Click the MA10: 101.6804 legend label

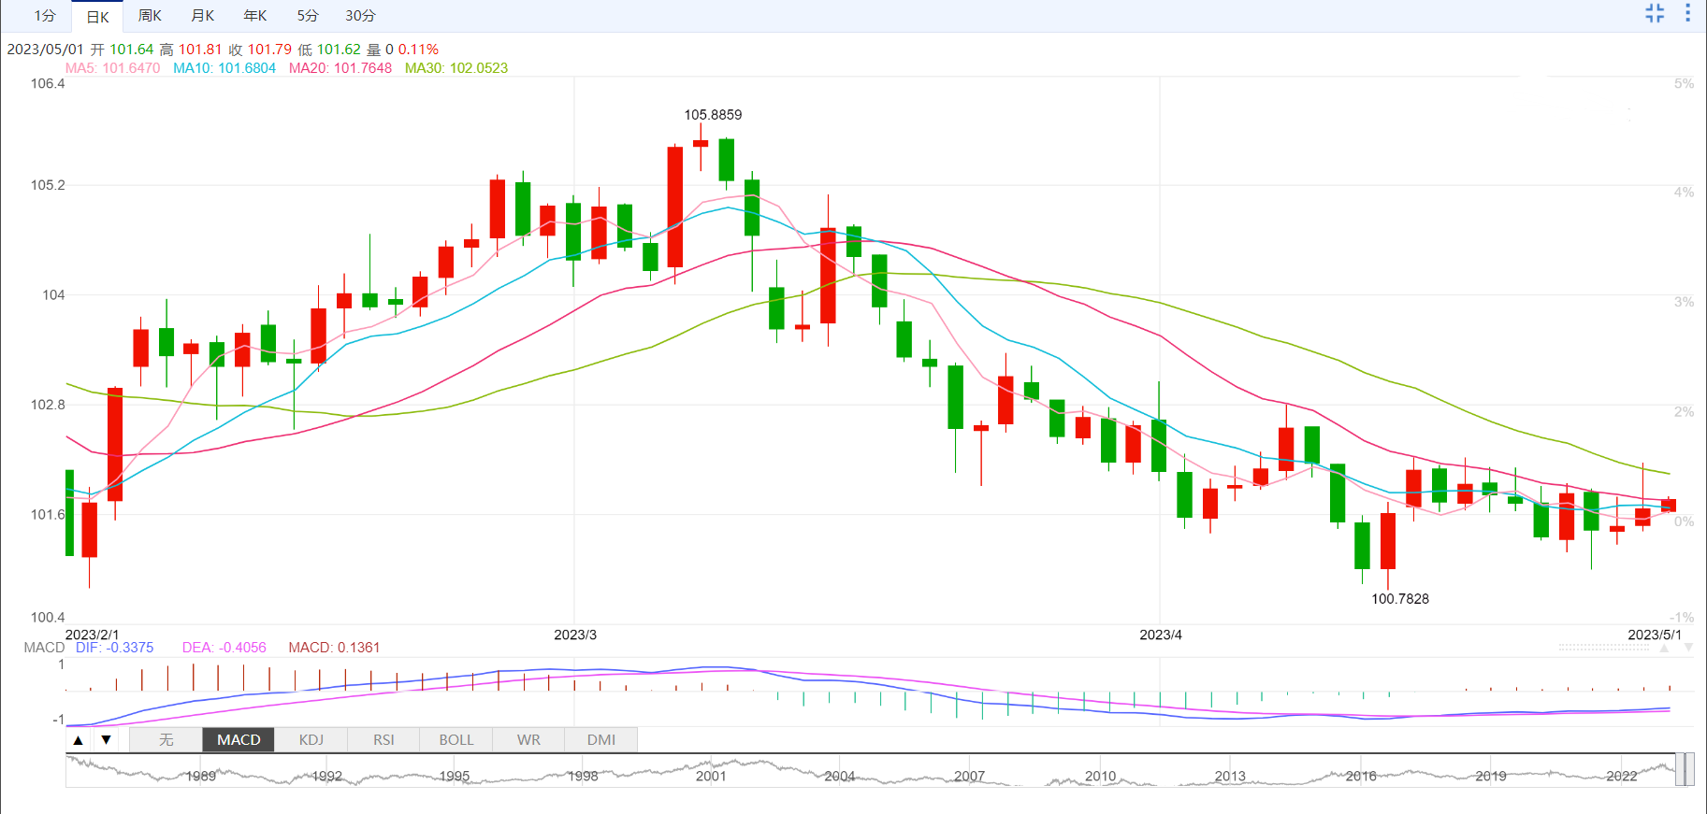point(224,68)
